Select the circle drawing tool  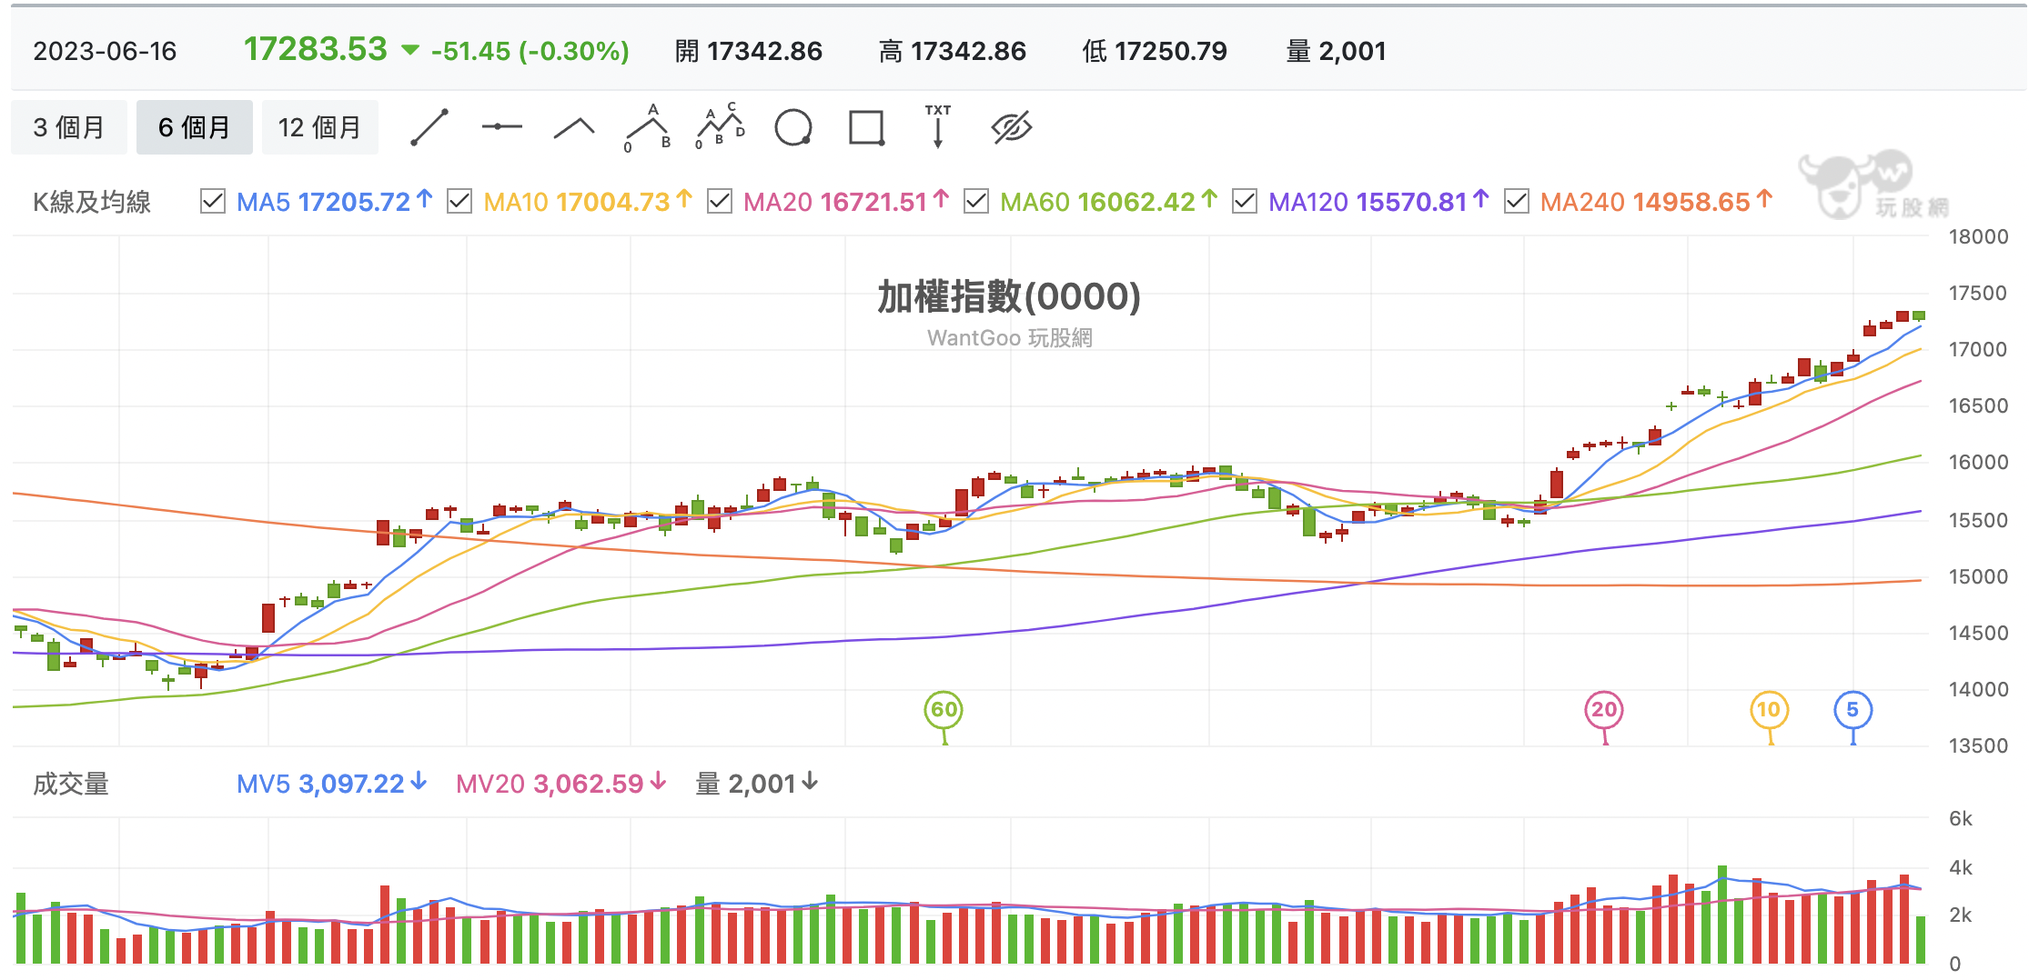pyautogui.click(x=793, y=127)
